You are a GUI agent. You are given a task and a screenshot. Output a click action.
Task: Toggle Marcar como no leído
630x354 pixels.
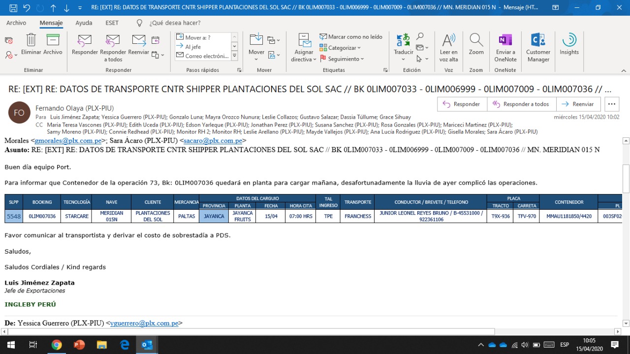pyautogui.click(x=350, y=37)
